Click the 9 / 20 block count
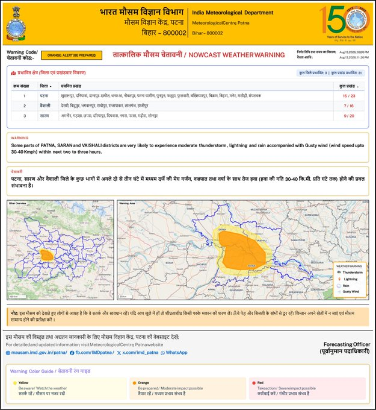The image size is (376, 410). tap(349, 116)
